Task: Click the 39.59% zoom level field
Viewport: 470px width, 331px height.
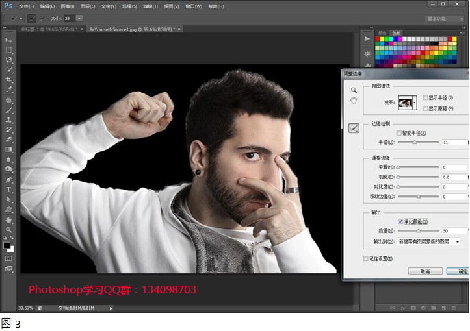Action: coord(25,308)
